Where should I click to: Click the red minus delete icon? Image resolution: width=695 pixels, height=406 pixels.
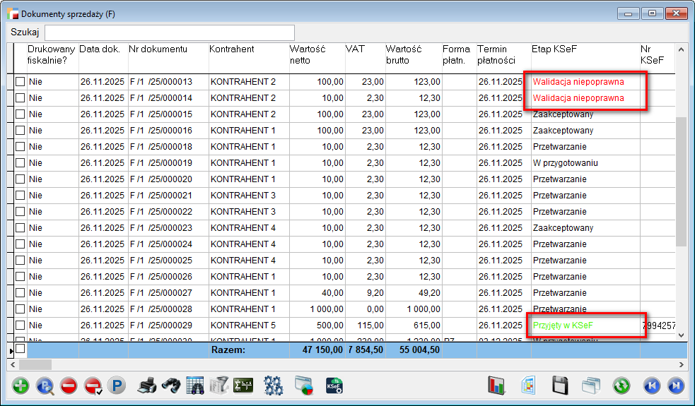[x=69, y=386]
